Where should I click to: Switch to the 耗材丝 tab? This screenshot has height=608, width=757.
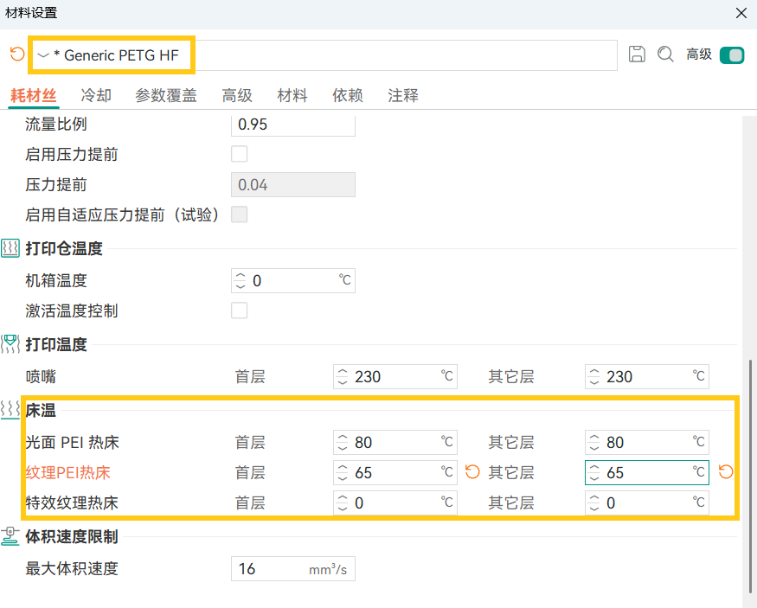coord(34,95)
